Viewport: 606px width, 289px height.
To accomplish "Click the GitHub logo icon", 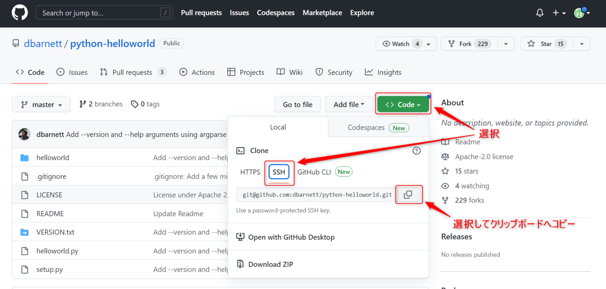I will pos(20,13).
